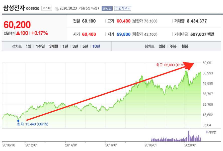Image resolution: width=223 pixels, height=151 pixels.
Task: Click the calendar clock icon beside the date
Action: [x=57, y=9]
